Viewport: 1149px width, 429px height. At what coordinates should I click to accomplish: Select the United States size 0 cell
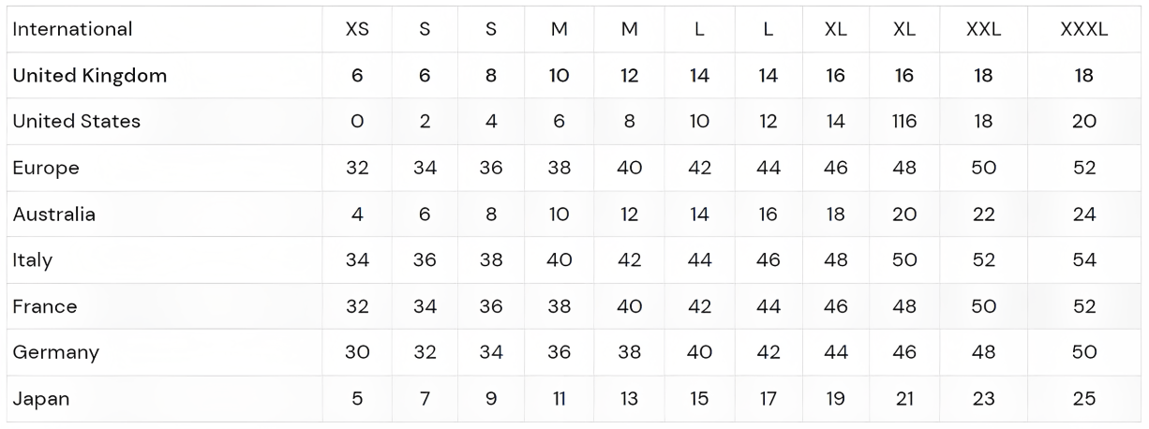point(357,121)
